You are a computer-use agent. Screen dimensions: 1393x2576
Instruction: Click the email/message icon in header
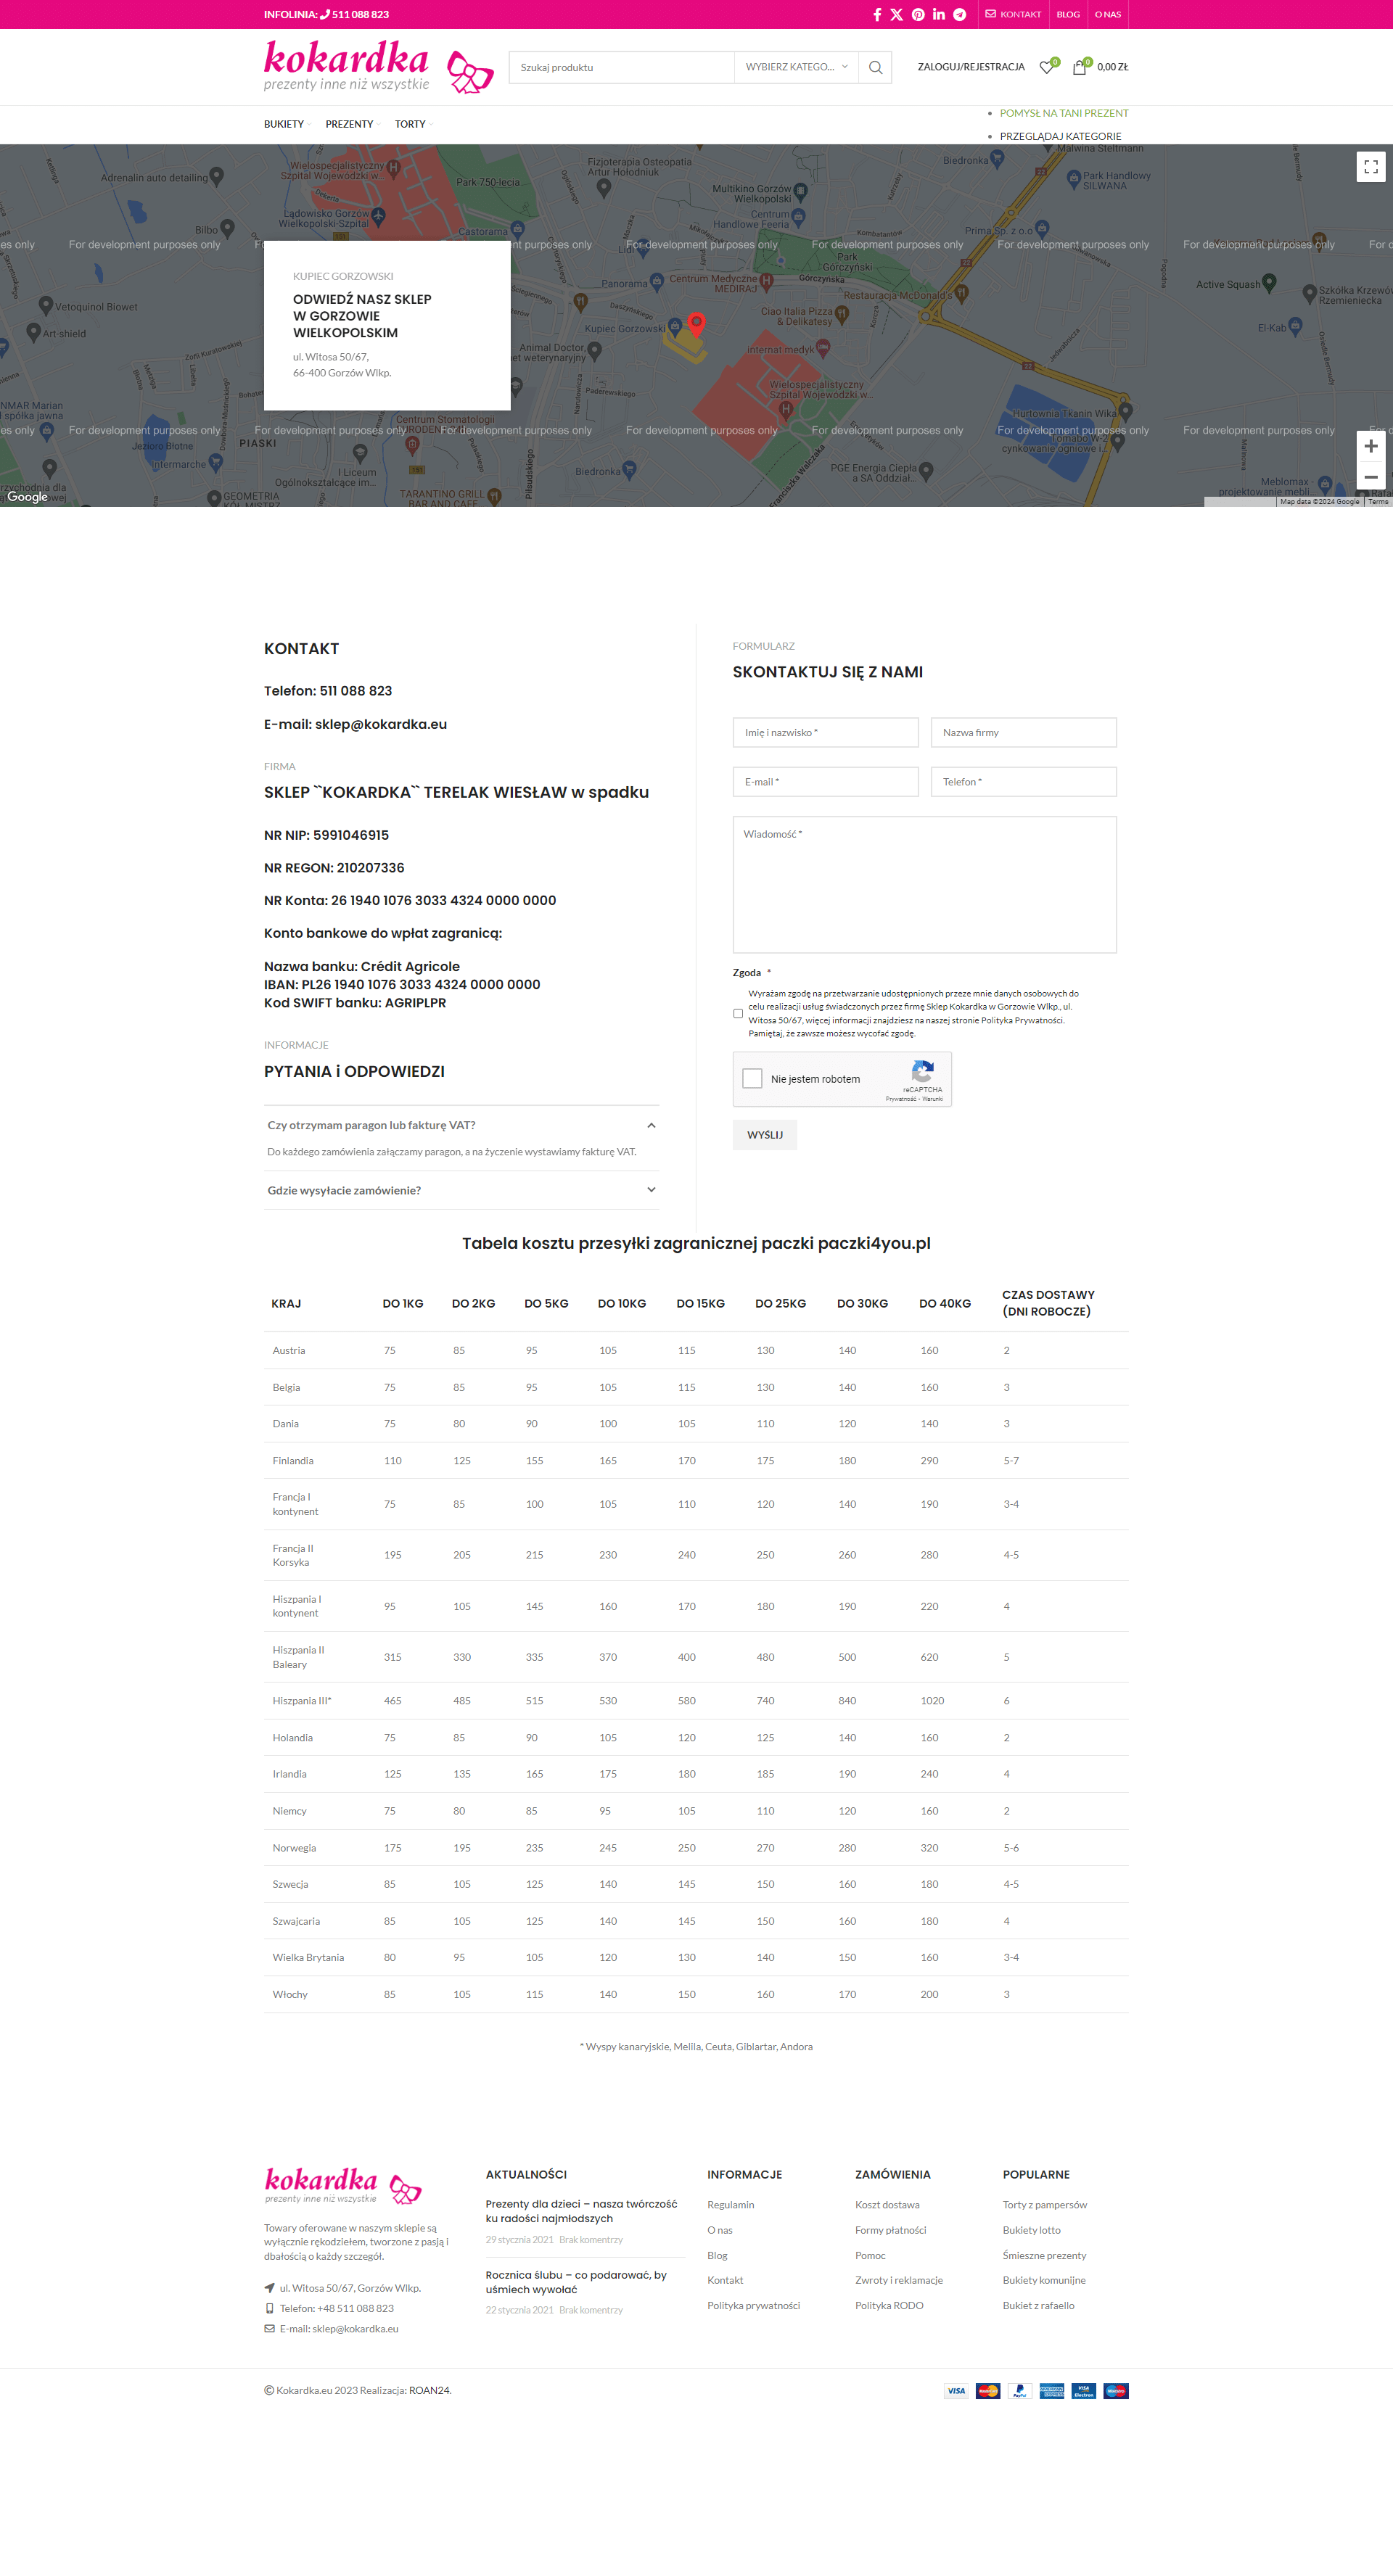(x=988, y=14)
